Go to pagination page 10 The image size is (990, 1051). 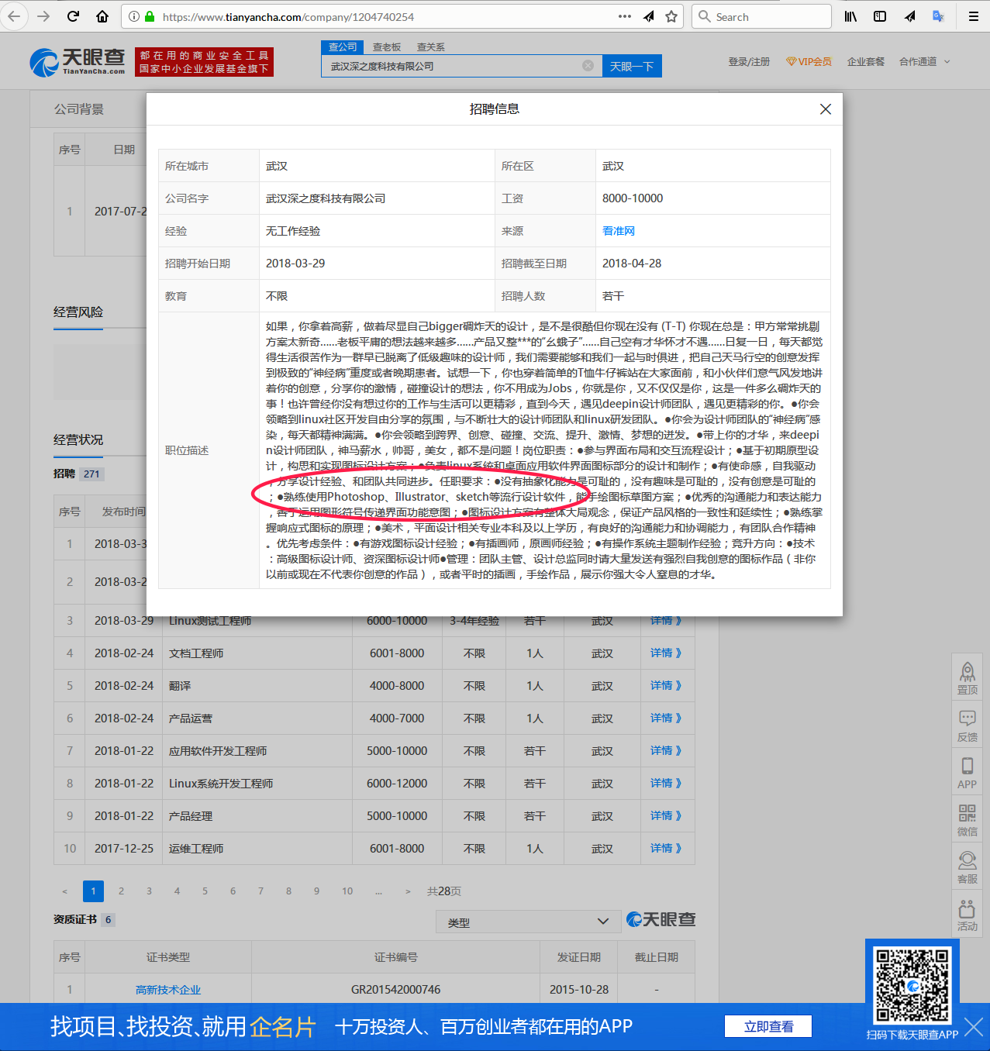[347, 891]
